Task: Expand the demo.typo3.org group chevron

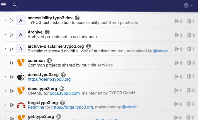Action: click(5, 77)
